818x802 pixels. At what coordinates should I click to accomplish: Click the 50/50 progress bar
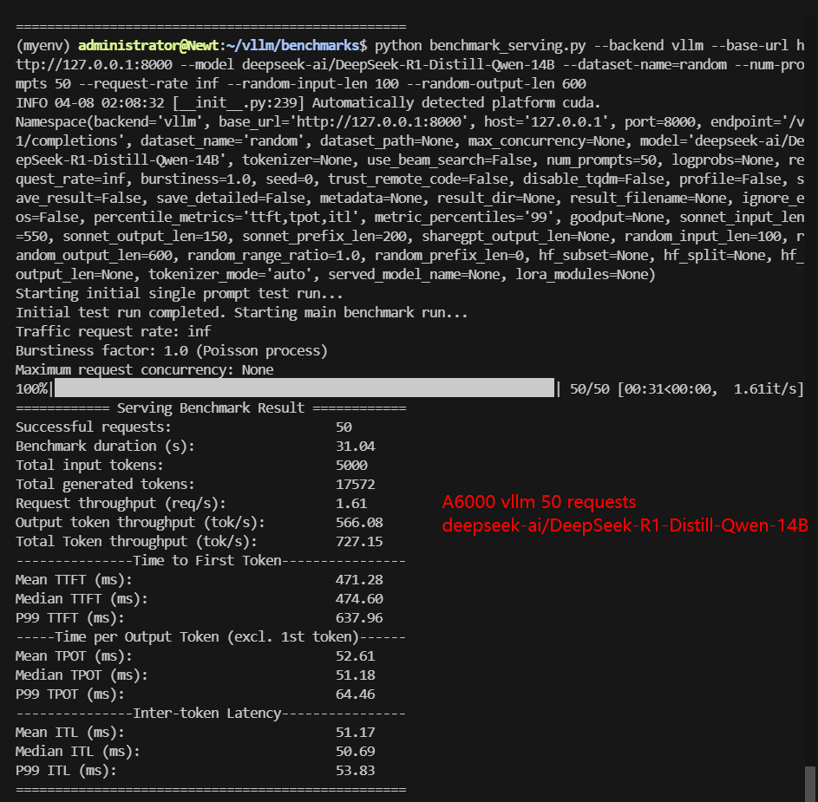pyautogui.click(x=304, y=388)
